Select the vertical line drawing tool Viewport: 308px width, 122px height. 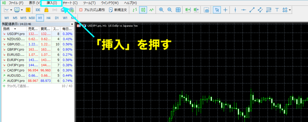(x=235, y=10)
